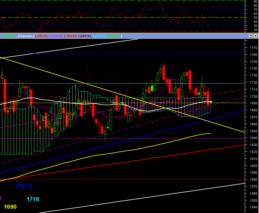The height and width of the screenshot is (213, 259).
Task: Click the 1770 label on the price axis
Action: click(254, 48)
